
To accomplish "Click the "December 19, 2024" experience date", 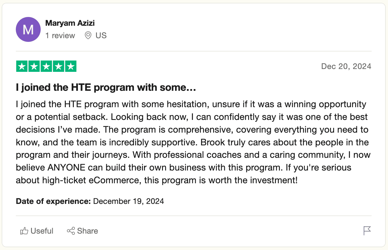I will [128, 201].
